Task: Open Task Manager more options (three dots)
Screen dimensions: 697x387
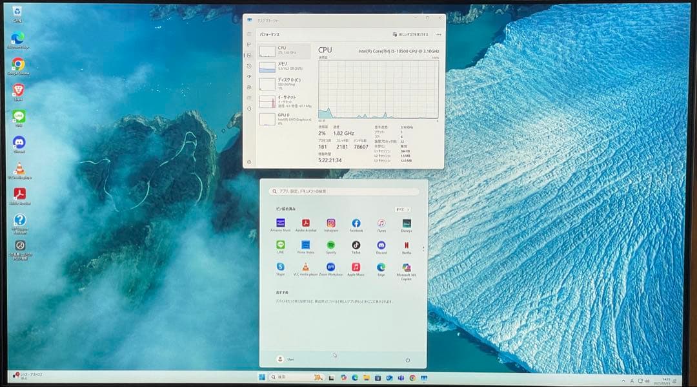Action: (439, 34)
